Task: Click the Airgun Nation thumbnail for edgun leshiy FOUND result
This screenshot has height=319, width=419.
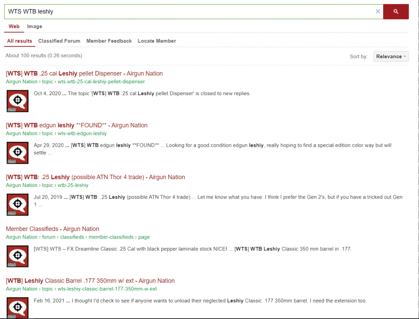Action: pos(17,153)
